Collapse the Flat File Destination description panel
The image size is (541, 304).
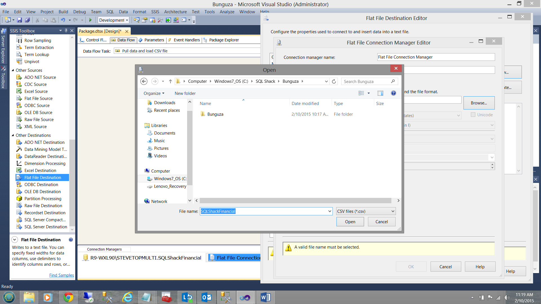click(15, 240)
